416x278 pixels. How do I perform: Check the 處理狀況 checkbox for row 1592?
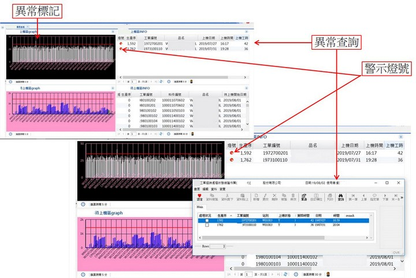[206, 220]
